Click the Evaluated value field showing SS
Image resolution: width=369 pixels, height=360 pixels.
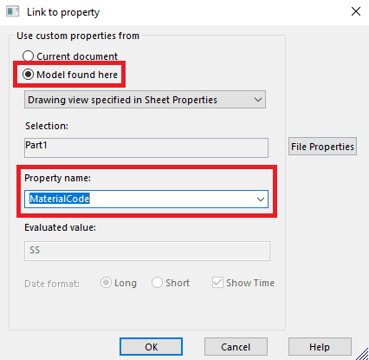pyautogui.click(x=147, y=251)
